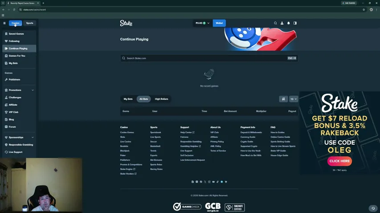This screenshot has width=380, height=213.
Task: Click the Stake logo in header
Action: [126, 23]
